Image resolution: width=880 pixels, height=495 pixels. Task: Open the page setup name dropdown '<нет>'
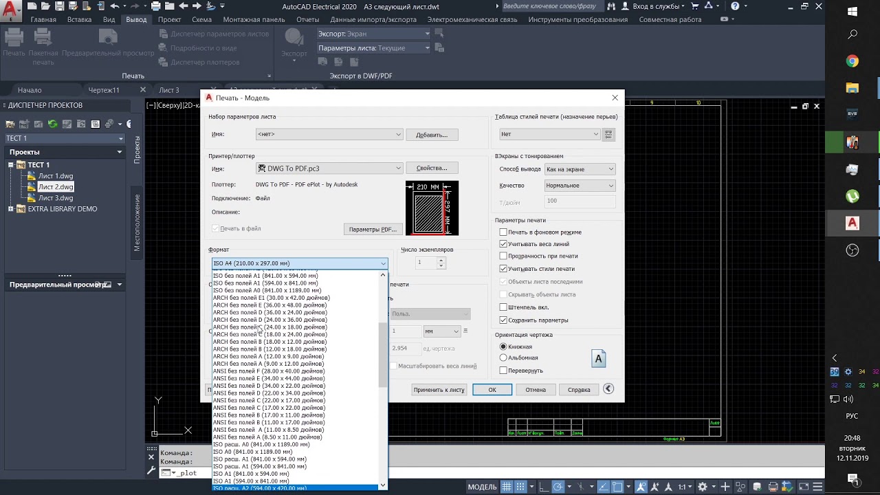tap(329, 135)
